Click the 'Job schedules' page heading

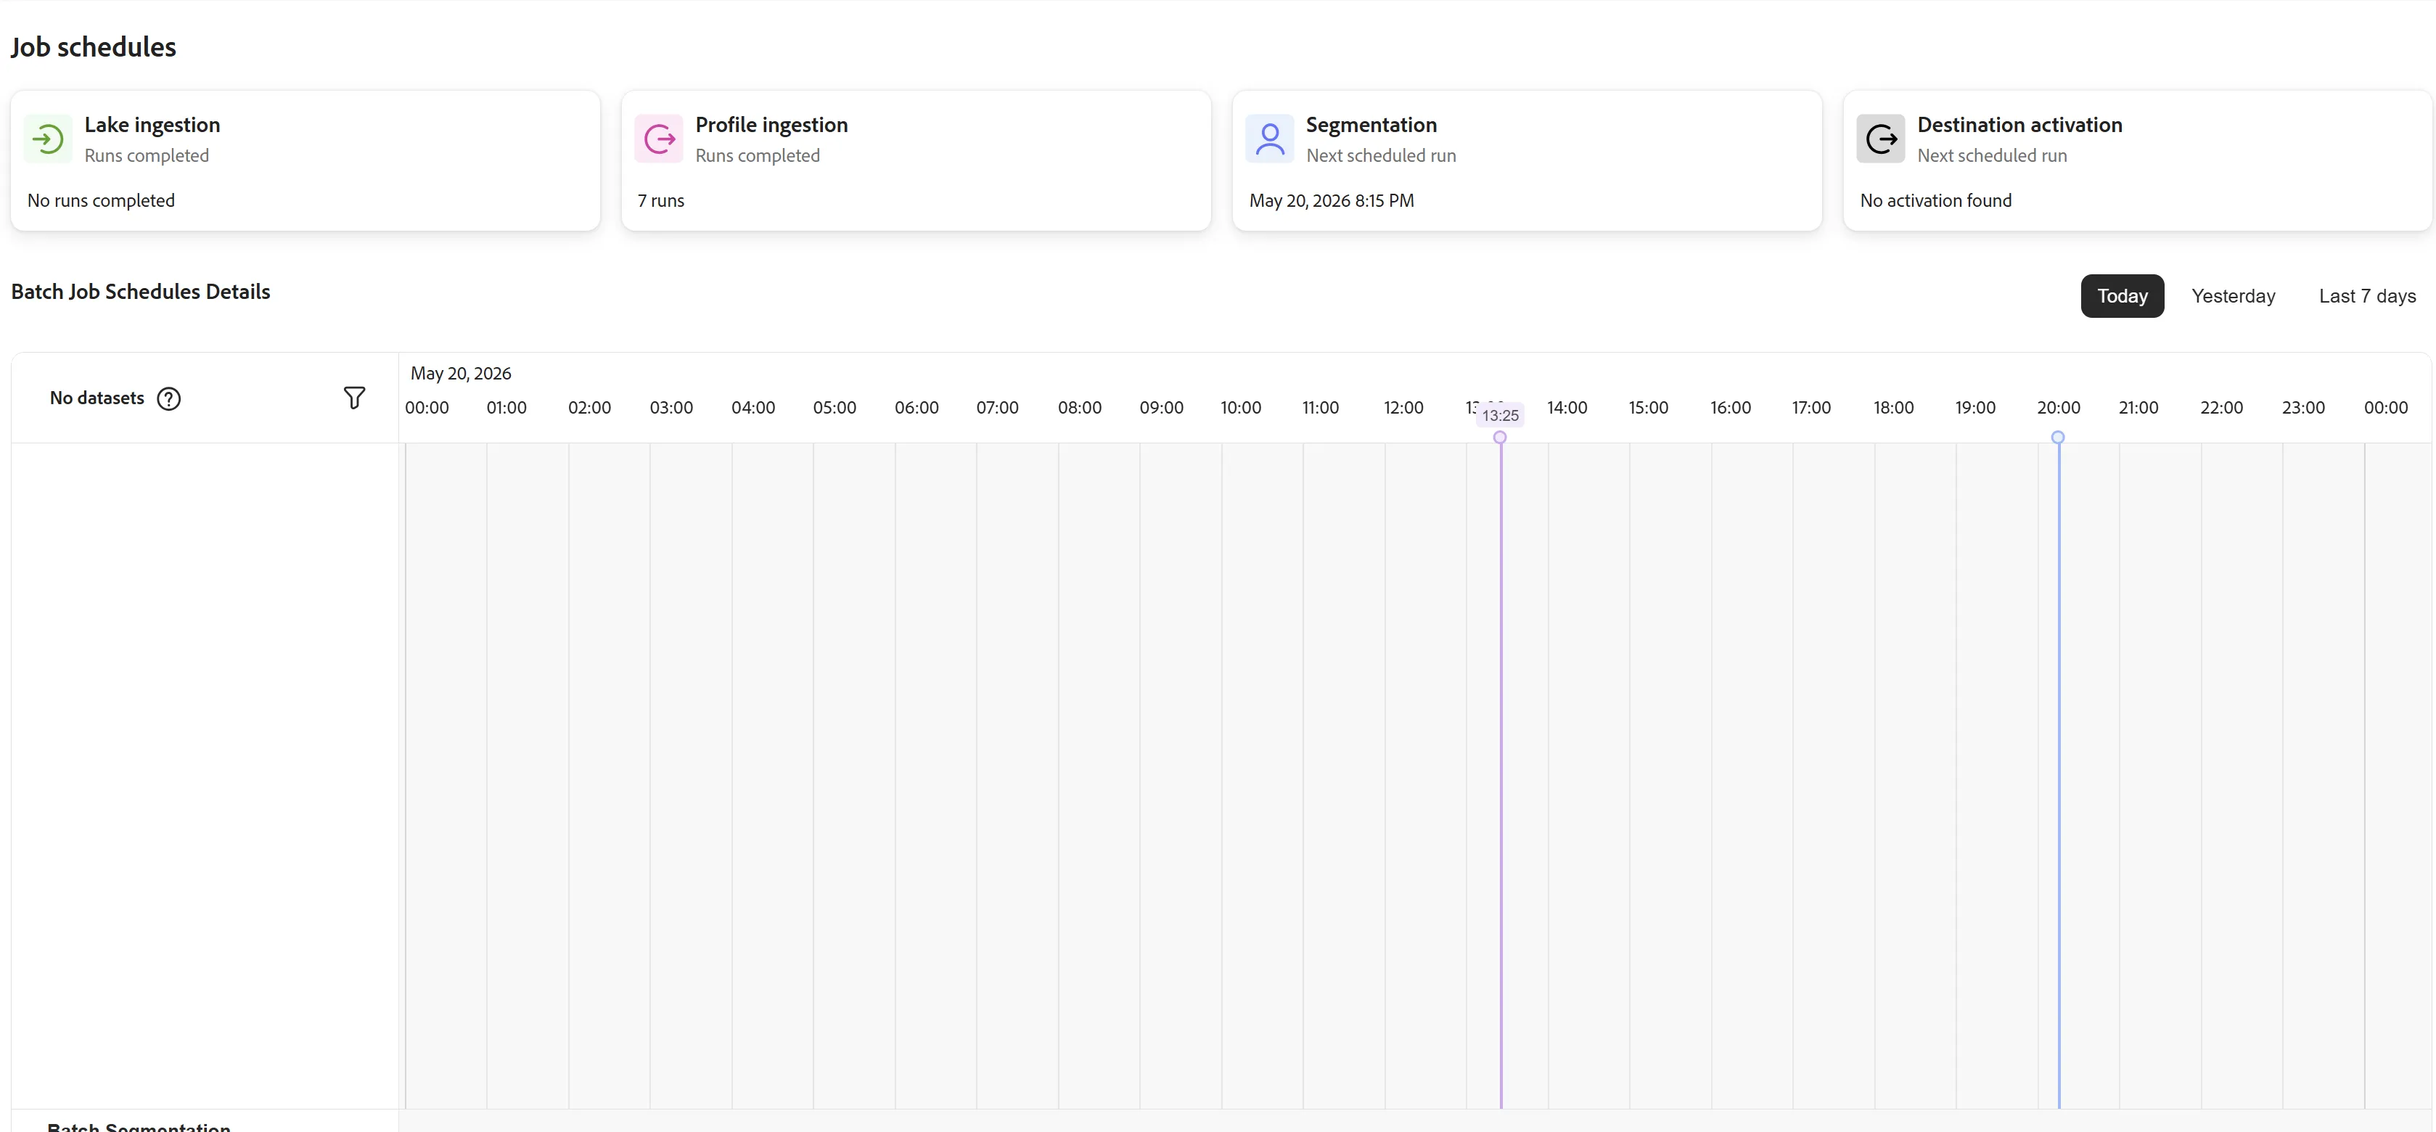tap(94, 47)
